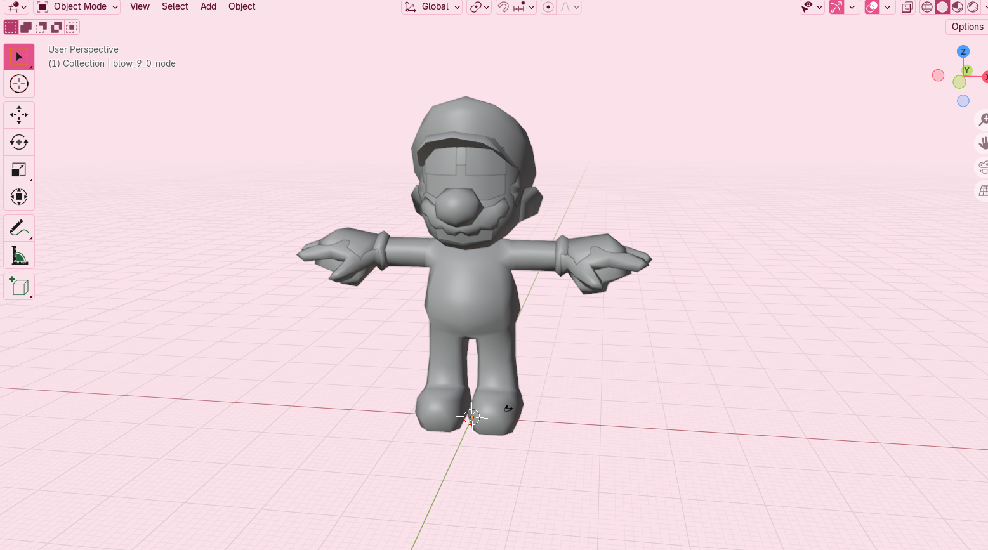The width and height of the screenshot is (988, 550).
Task: Set selection mode to invert selection
Action: 56,27
